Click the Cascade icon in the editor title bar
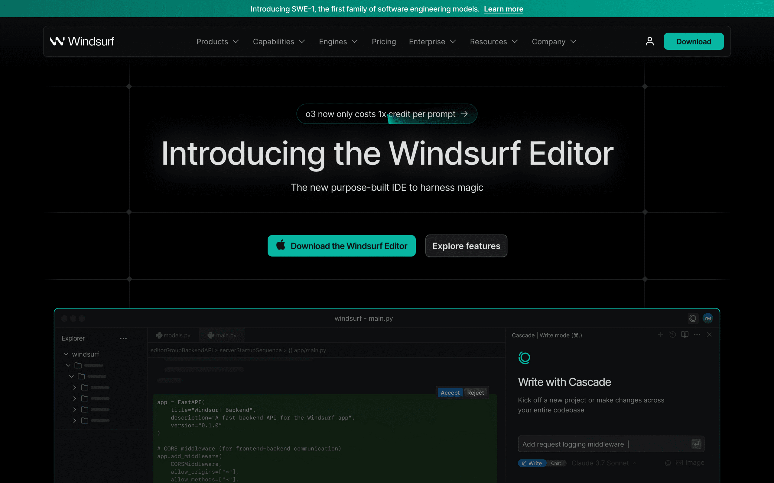This screenshot has height=483, width=774. tap(693, 318)
